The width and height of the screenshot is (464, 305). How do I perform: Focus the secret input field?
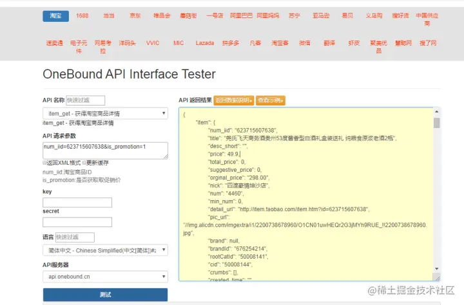point(77,222)
